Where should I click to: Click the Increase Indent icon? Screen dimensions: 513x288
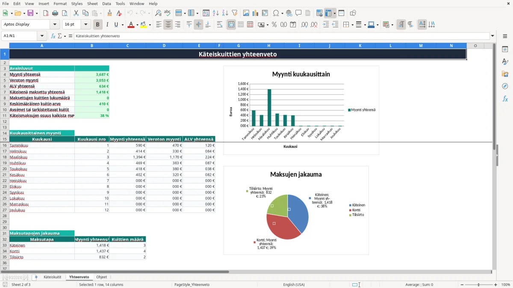pyautogui.click(x=326, y=25)
